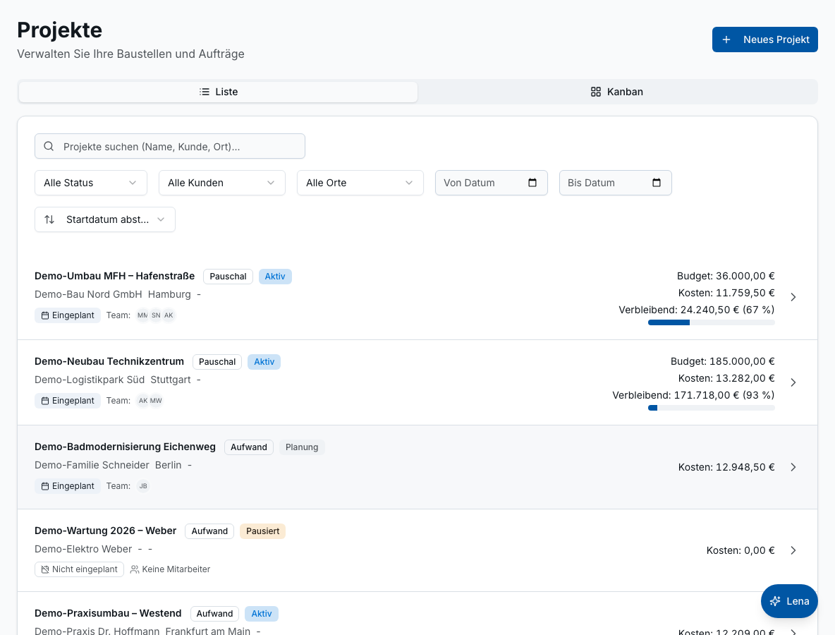
Task: Open the Lena assistant button
Action: [789, 601]
